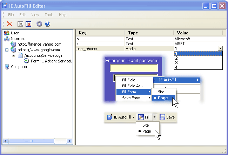This screenshot has width=228, height=155.
Task: Open the user_choice value dropdown arrow
Action: [x=220, y=48]
